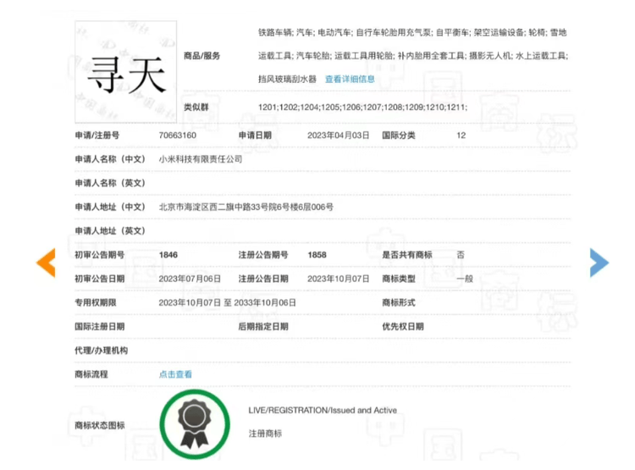Click the green registered trademark badge icon
The image size is (635, 470).
point(195,424)
